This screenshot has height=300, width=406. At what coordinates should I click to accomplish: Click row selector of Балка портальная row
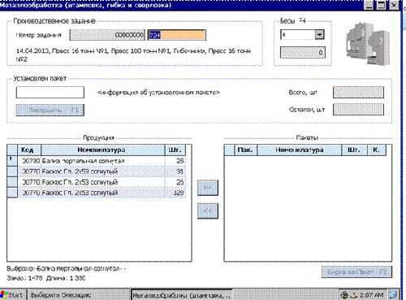12,161
